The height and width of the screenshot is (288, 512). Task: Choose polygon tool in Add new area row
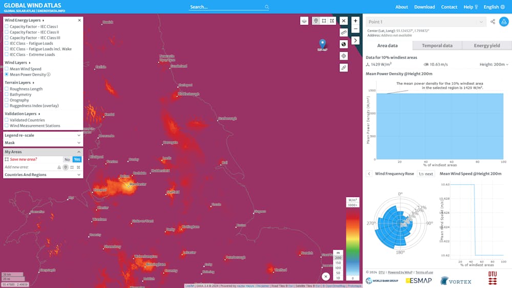point(78,167)
